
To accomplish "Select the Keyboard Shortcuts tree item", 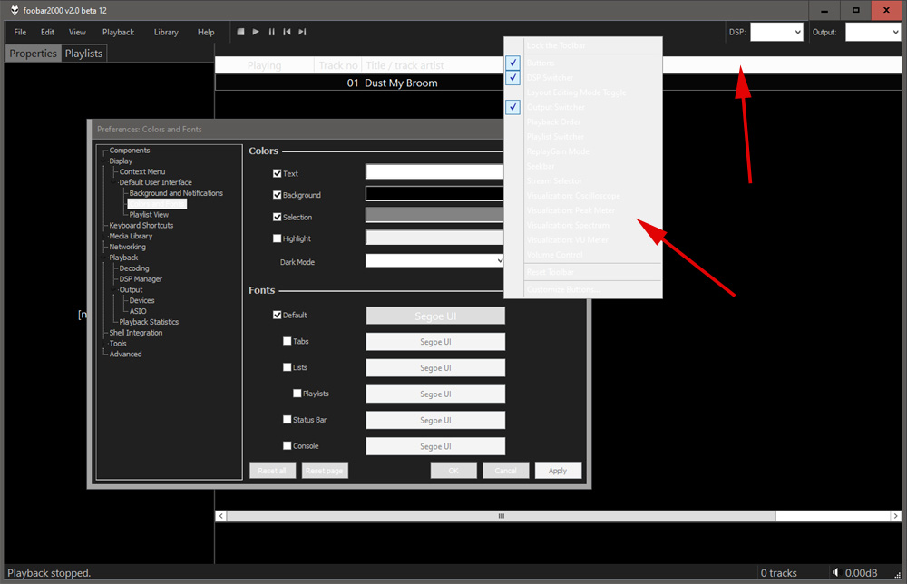I will tap(141, 226).
